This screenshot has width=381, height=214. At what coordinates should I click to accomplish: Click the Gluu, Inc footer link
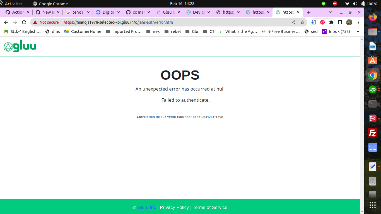point(146,207)
